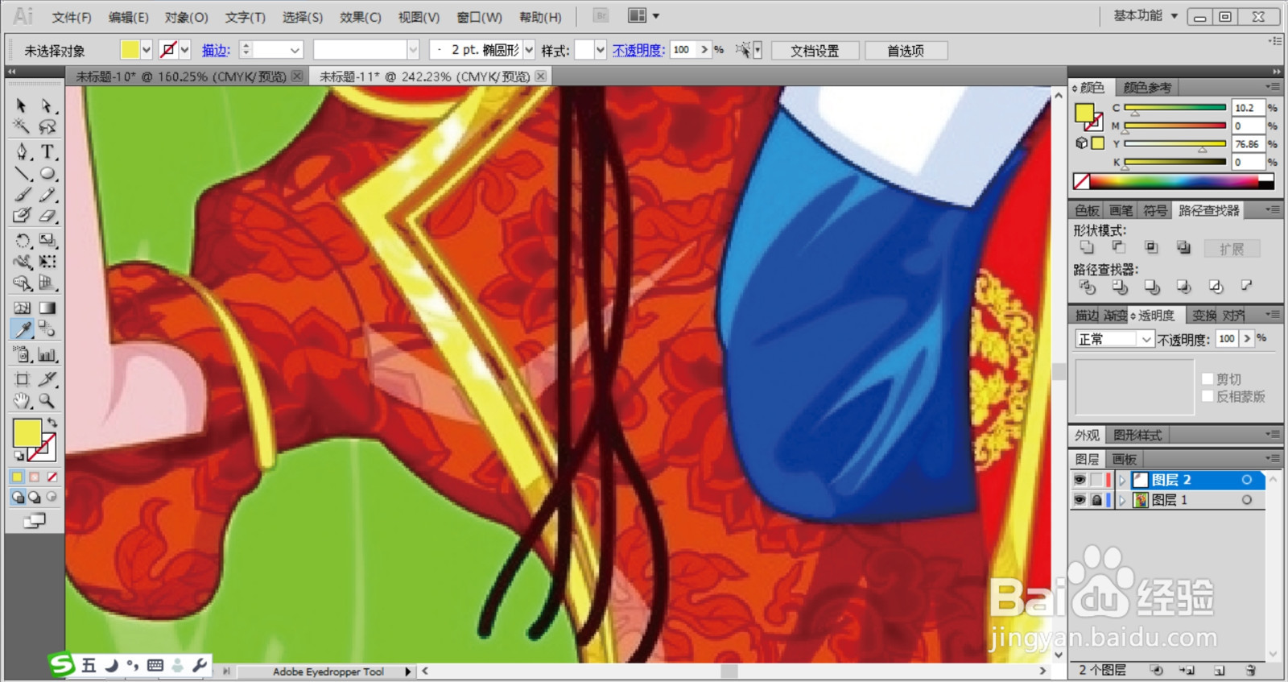The width and height of the screenshot is (1288, 682).
Task: Select the Mesh tool
Action: [22, 308]
